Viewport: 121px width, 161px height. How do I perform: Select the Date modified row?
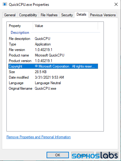click(x=53, y=77)
